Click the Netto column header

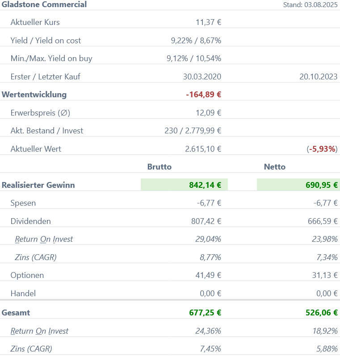(275, 167)
